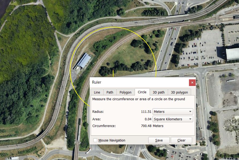Click the radius value 111.51
The height and width of the screenshot is (160, 239).
click(146, 111)
